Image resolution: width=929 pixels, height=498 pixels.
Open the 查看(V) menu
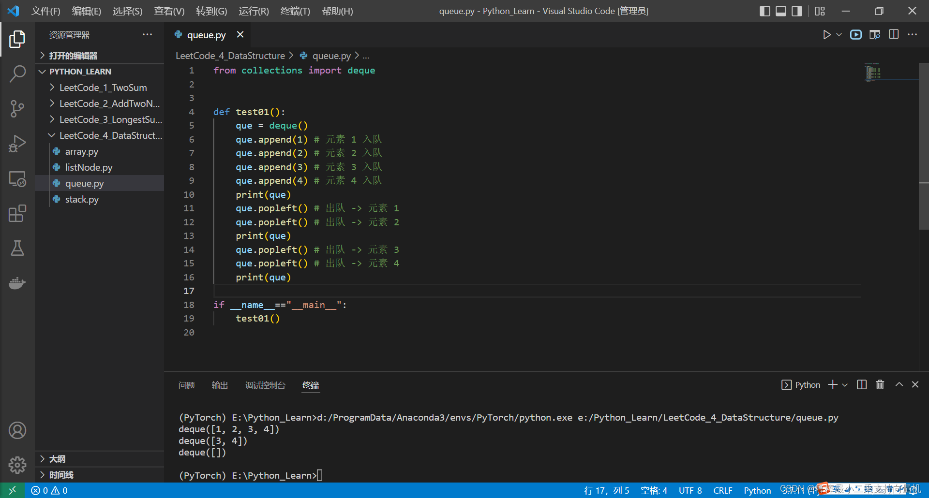pyautogui.click(x=169, y=11)
